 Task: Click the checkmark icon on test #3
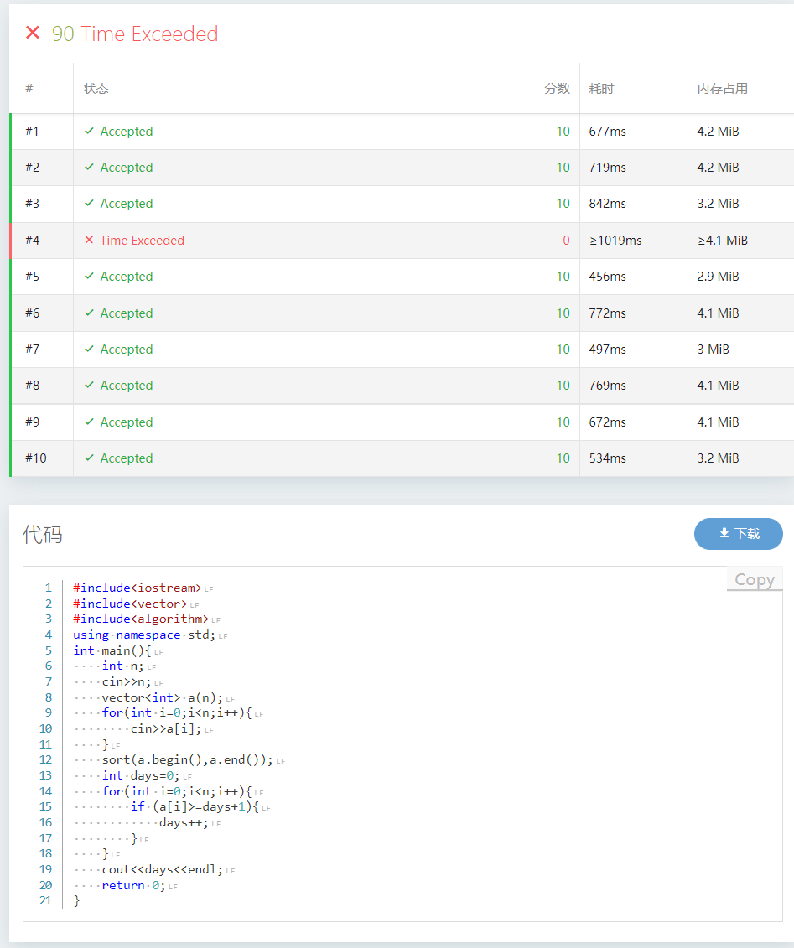pyautogui.click(x=89, y=204)
